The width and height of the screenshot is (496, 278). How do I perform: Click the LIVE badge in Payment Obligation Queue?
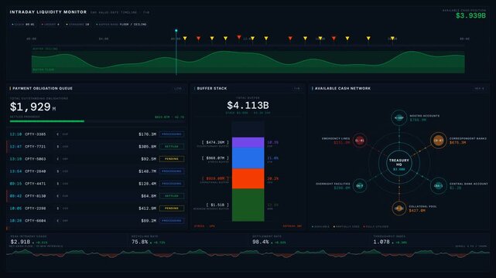(178, 89)
